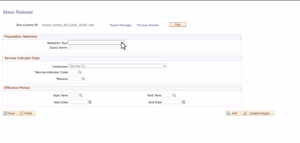Screen dimensions: 300x143
Task: Open lookup magnifier for Reason field
Action: (84, 79)
